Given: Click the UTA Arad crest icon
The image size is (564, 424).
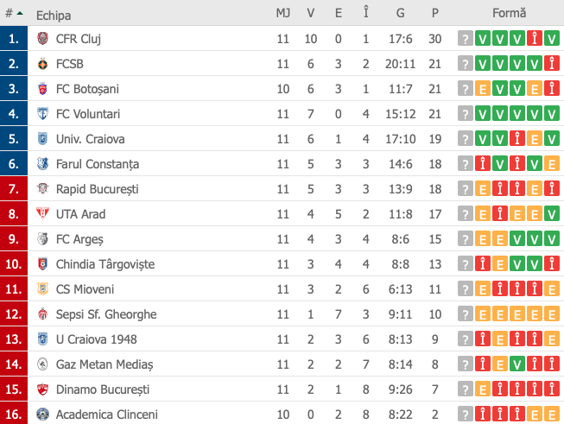Looking at the screenshot, I should point(43,214).
